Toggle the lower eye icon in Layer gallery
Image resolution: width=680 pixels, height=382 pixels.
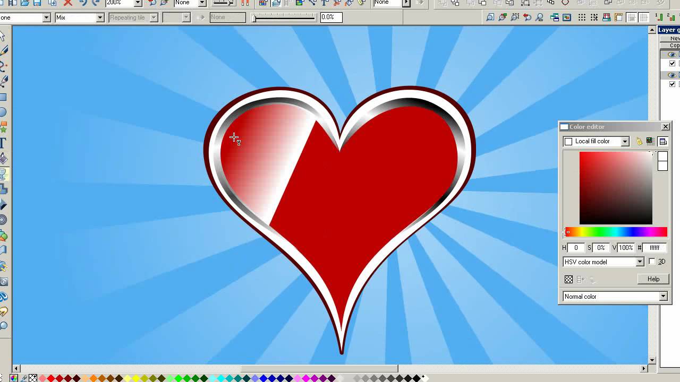pos(672,75)
